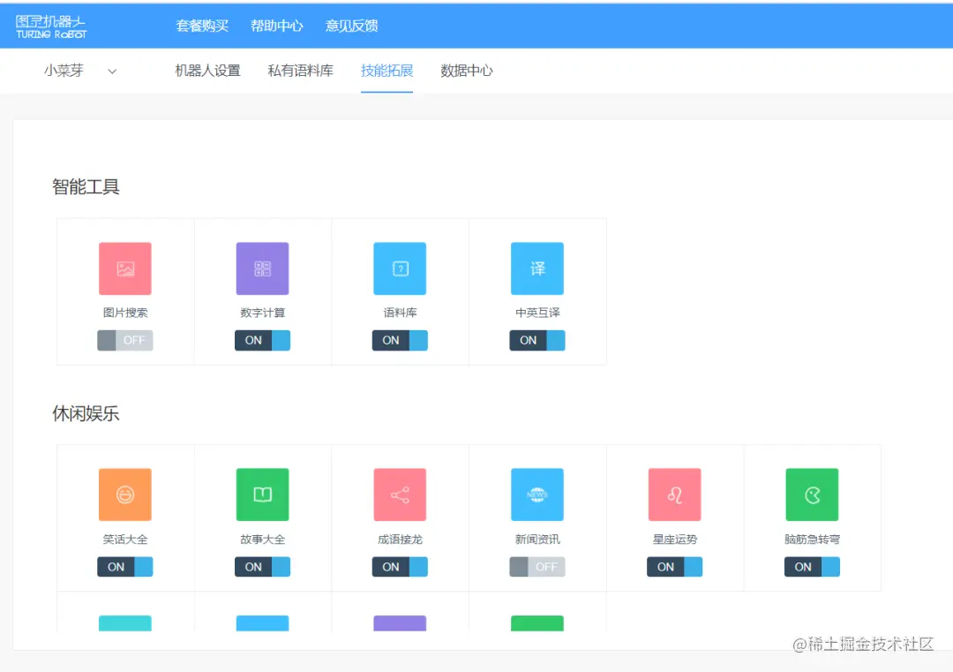Open 套餐购买 in the top bar

coord(202,26)
